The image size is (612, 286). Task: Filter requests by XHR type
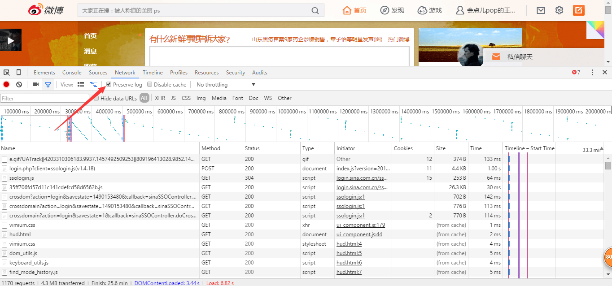160,98
